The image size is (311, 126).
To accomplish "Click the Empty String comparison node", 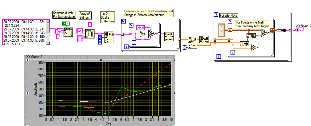I will coord(143,34).
